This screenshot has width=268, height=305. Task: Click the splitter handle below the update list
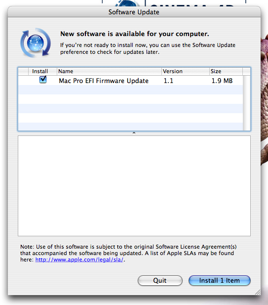tap(134, 133)
